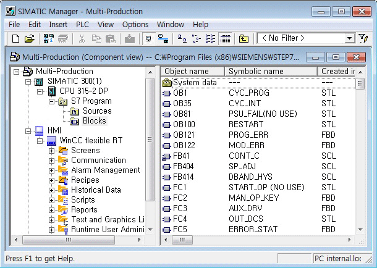Screen dimensions: 377x268
Task: Select the FB41 block icon
Action: coord(166,157)
